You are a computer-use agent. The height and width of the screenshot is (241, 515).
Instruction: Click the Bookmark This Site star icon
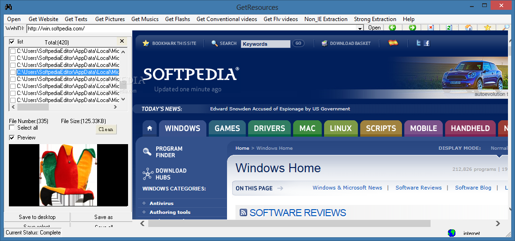(146, 43)
